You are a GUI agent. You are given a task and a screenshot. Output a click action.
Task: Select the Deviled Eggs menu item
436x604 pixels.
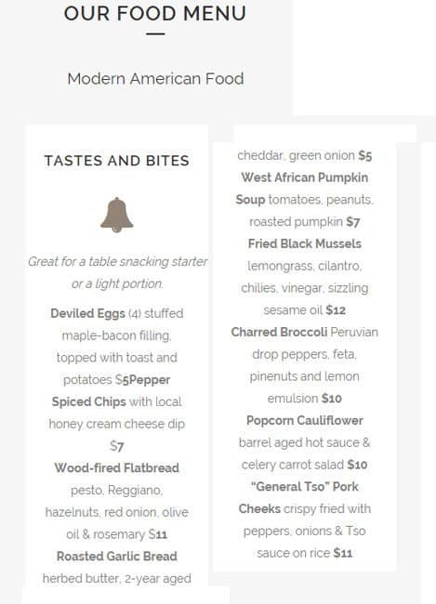tap(88, 313)
